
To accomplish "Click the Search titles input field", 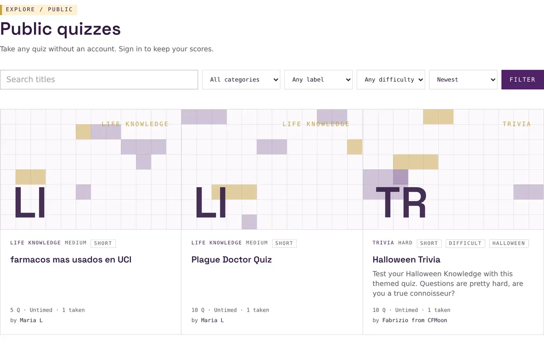I will click(99, 80).
